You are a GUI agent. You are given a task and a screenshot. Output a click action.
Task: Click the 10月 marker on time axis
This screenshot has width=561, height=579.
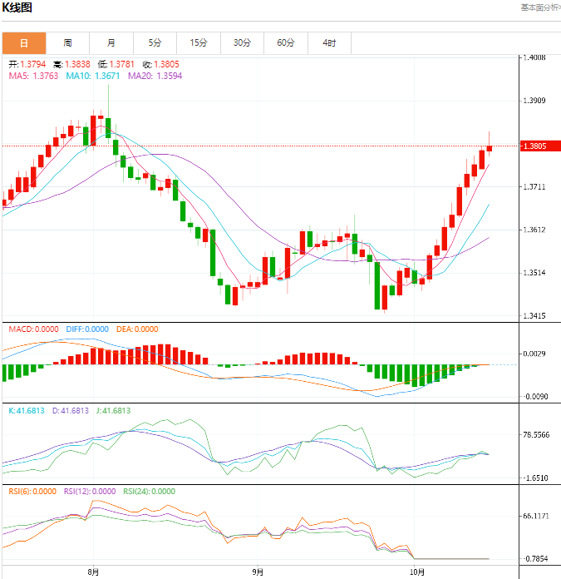pos(417,572)
